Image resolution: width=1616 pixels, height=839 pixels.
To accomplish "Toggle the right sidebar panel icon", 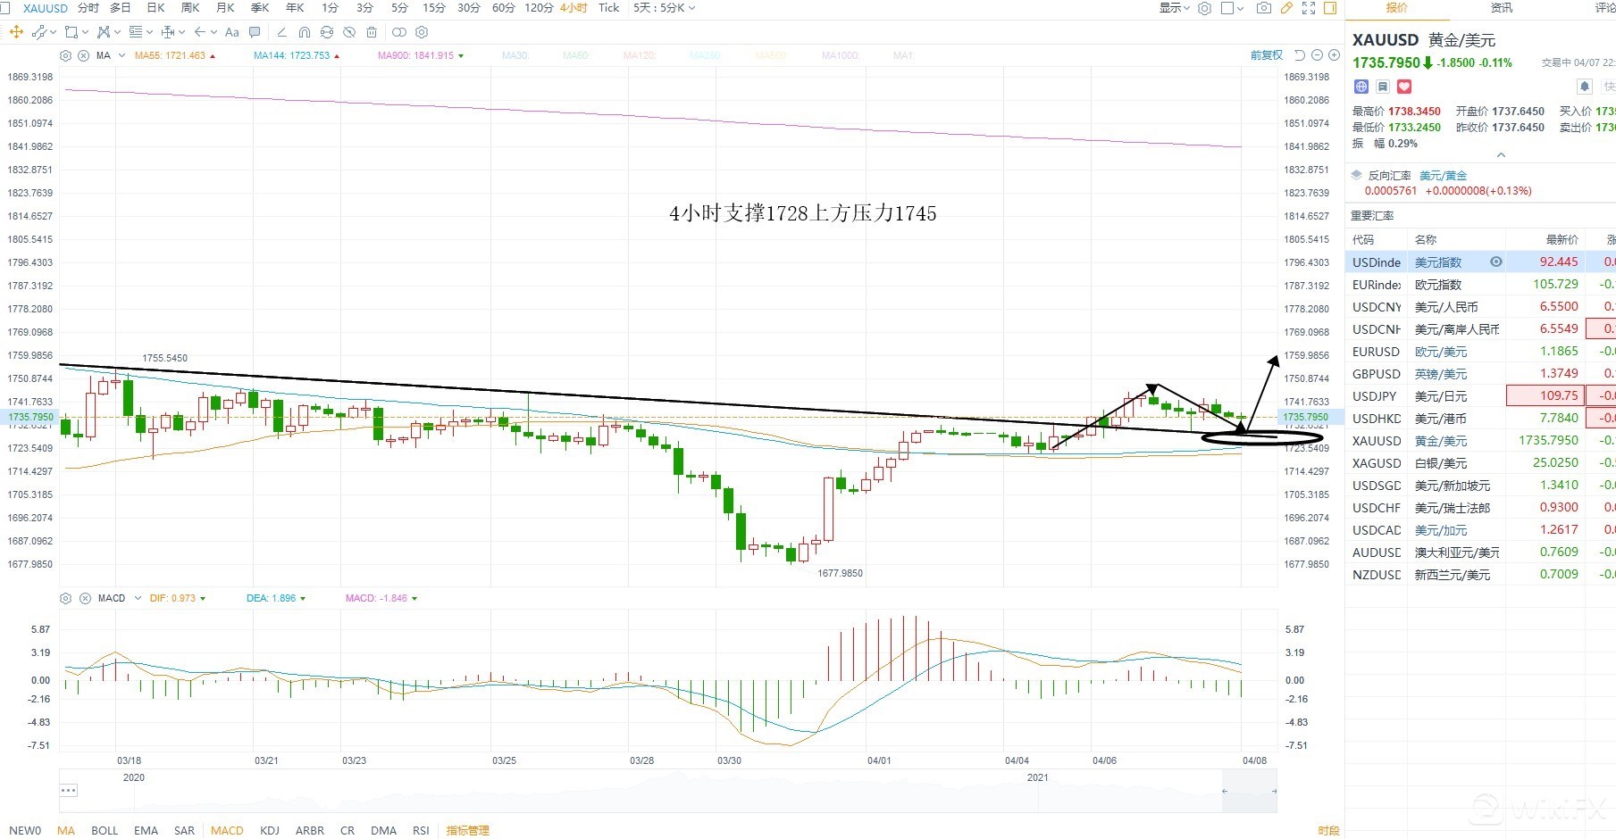I will click(1330, 8).
